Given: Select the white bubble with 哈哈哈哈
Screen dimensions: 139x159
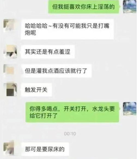Looking at the screenshot, I should pyautogui.click(x=67, y=29).
